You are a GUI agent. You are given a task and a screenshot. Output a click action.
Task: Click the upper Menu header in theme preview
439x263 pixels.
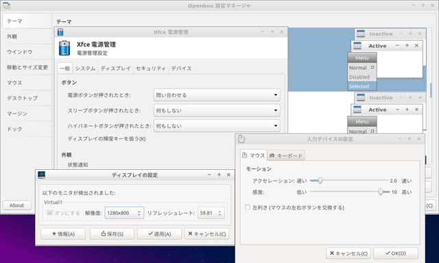click(361, 58)
